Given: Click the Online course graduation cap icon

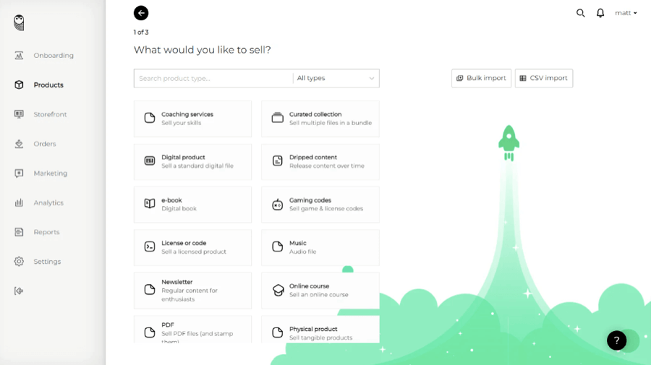Looking at the screenshot, I should [277, 290].
